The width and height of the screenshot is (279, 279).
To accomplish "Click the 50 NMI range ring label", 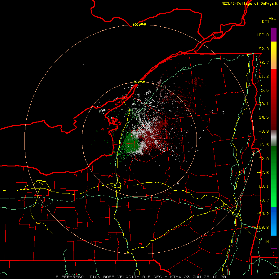I will [x=139, y=82].
